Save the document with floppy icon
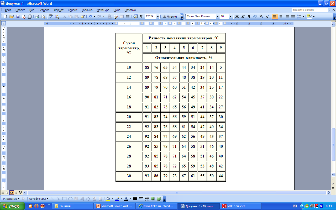Viewport: 336px width, 210px height. pyautogui.click(x=18, y=17)
